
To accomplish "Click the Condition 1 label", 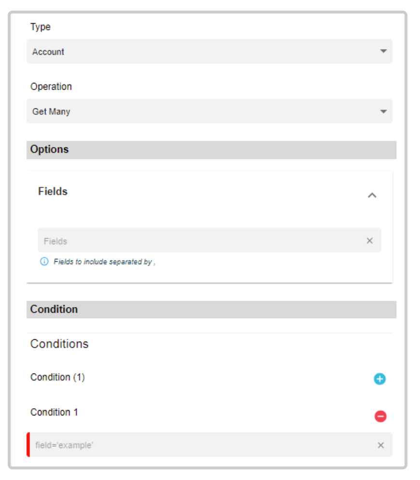I will point(54,413).
